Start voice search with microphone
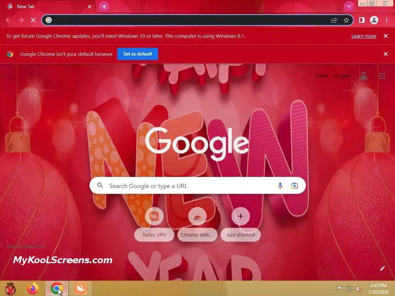This screenshot has width=395, height=296. [x=280, y=185]
